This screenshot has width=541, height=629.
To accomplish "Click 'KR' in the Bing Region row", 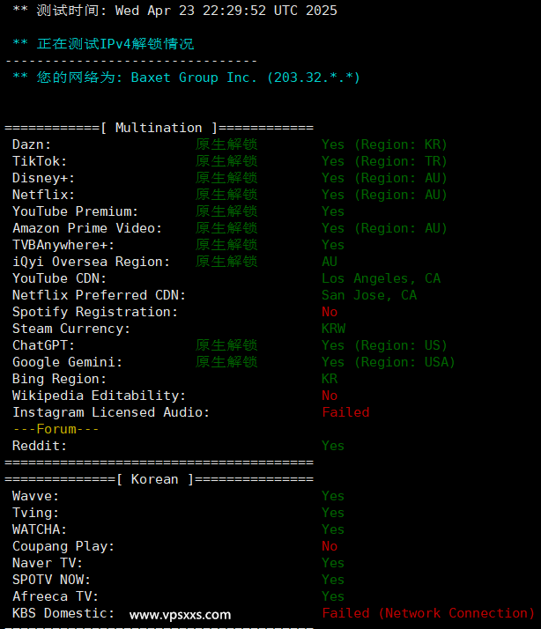I will point(330,379).
